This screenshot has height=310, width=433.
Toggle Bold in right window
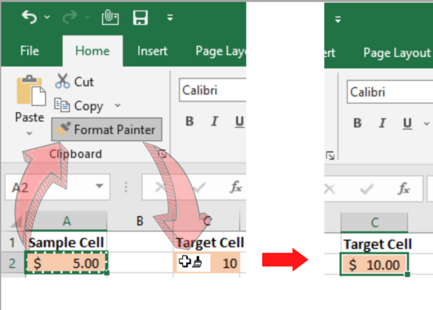(x=358, y=123)
